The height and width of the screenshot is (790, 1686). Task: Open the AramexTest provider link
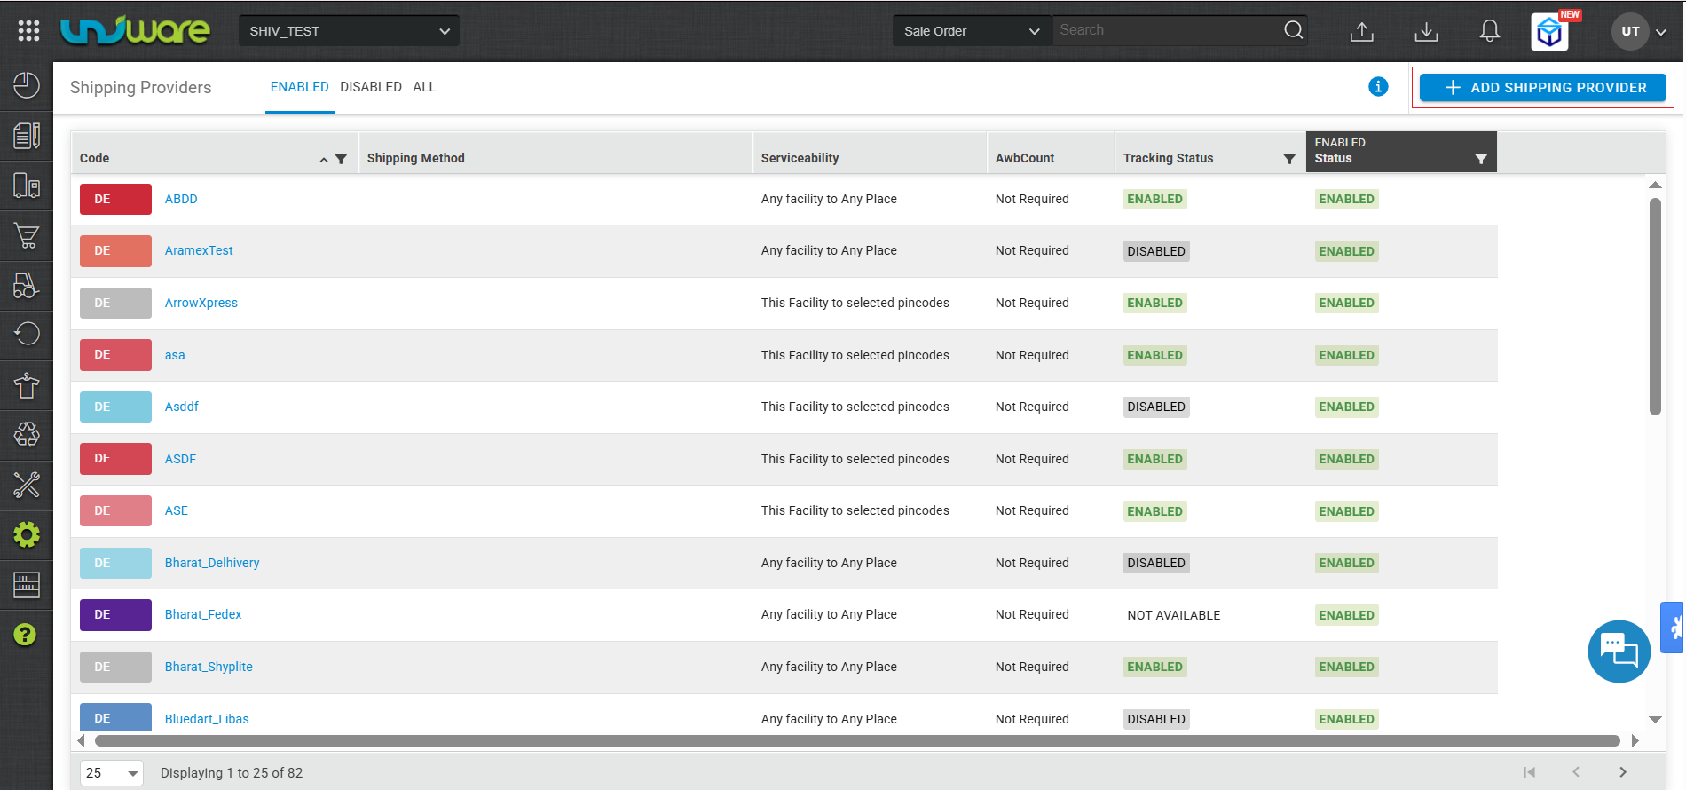tap(199, 250)
